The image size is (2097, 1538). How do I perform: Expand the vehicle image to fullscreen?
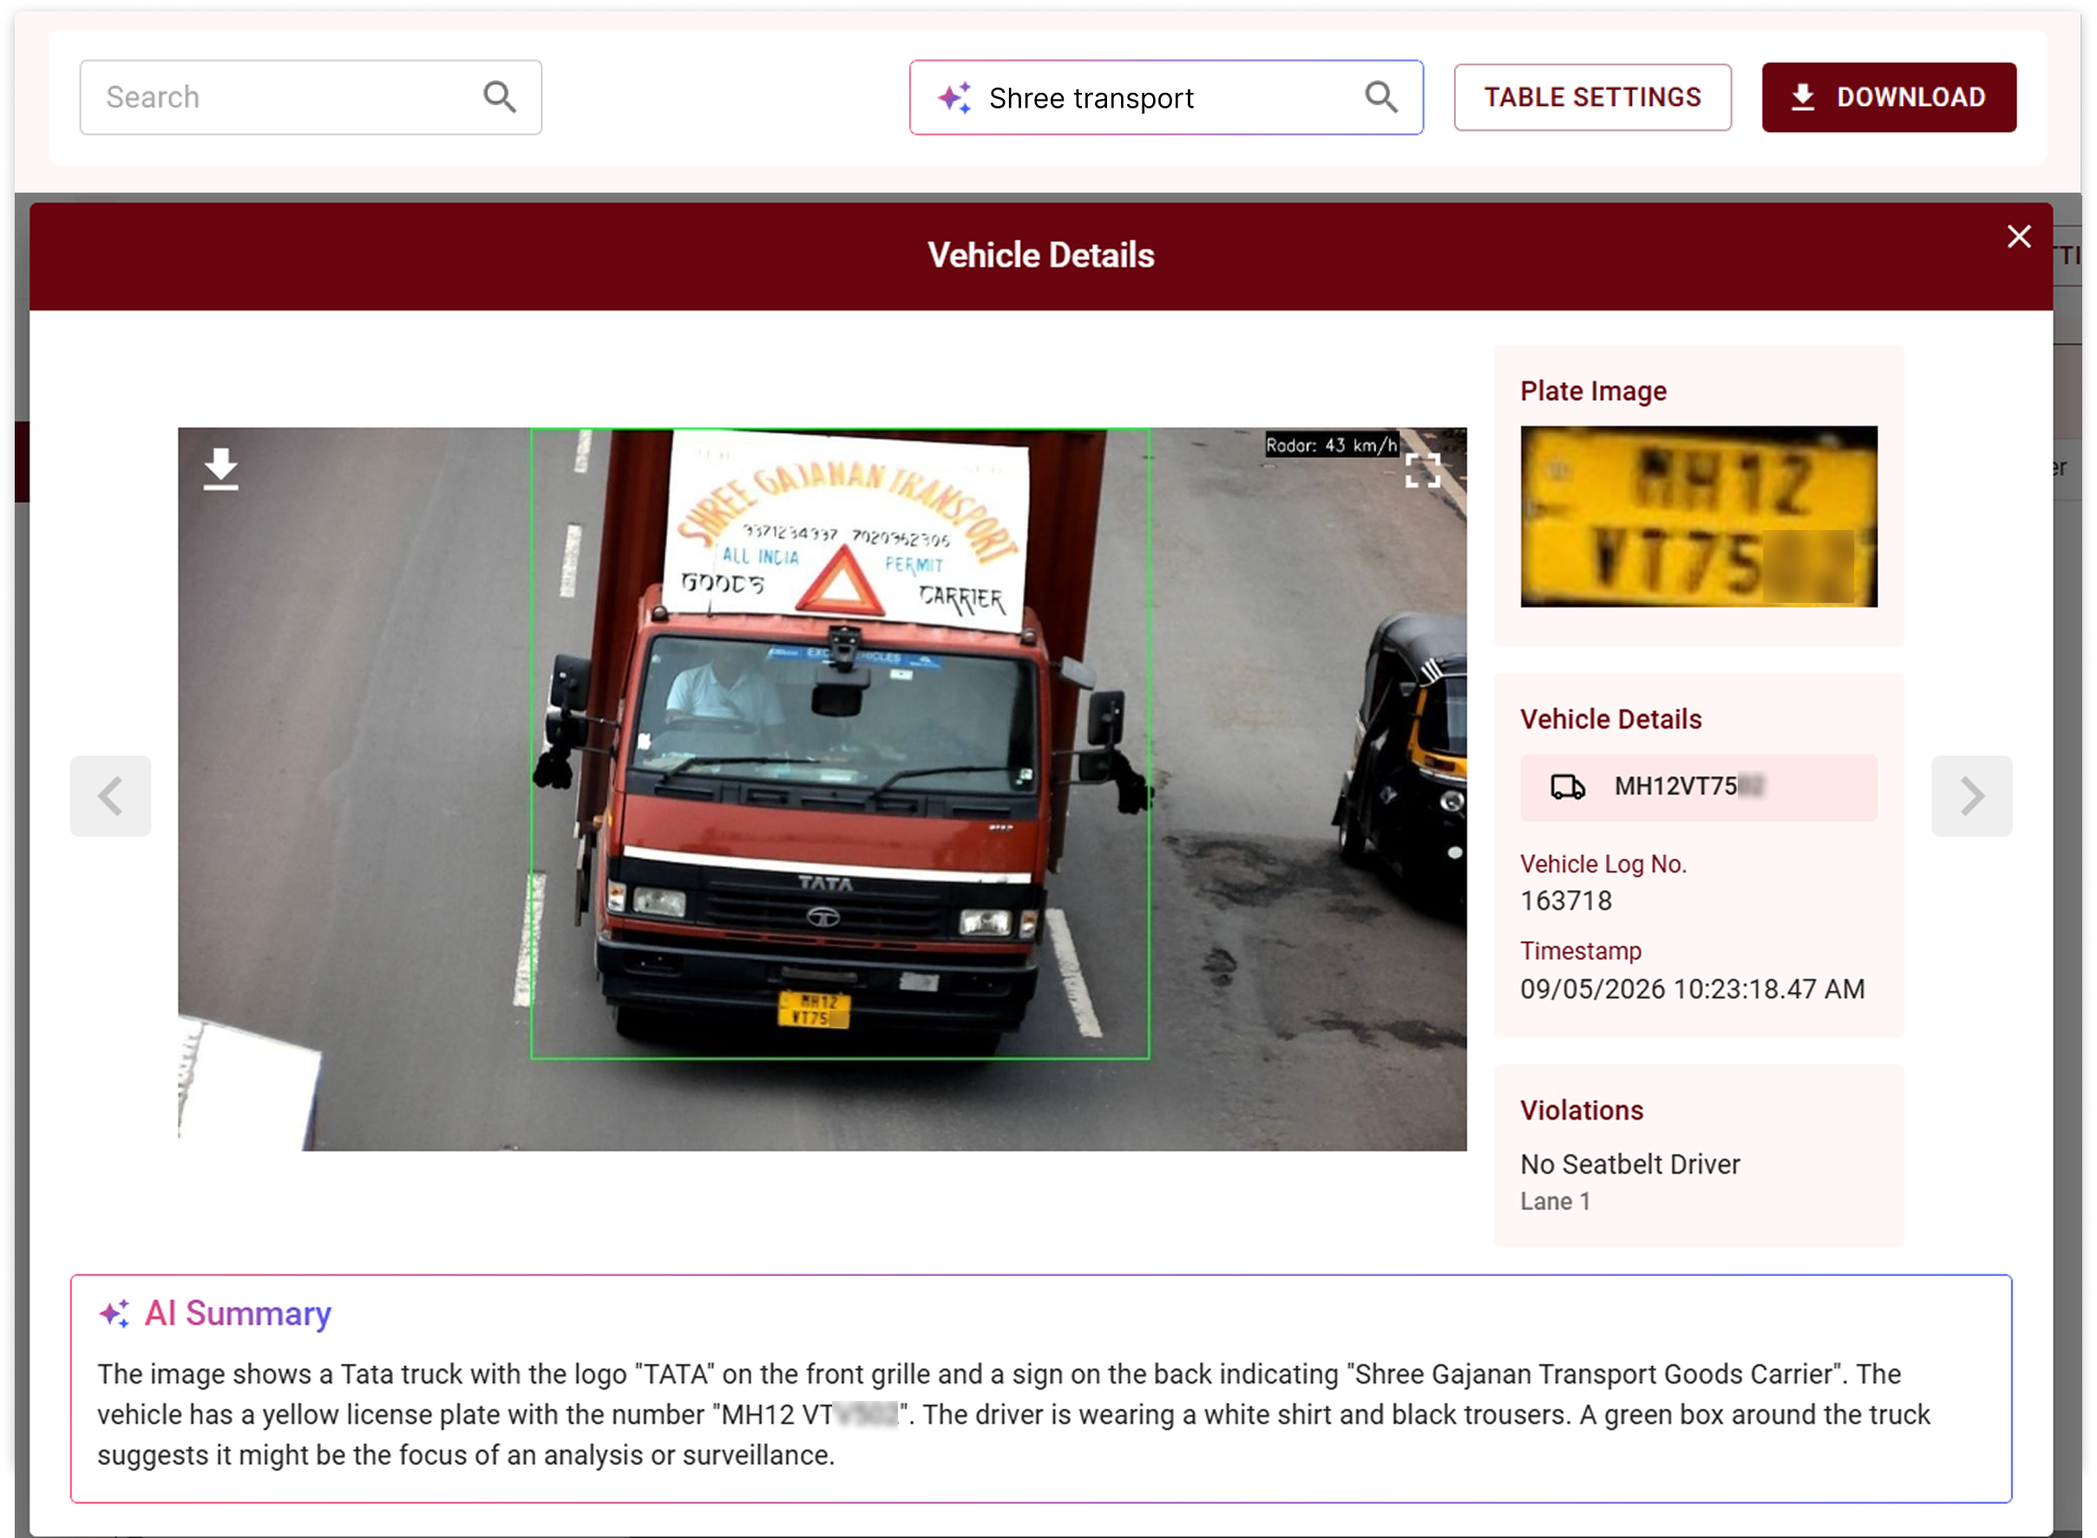click(x=1422, y=470)
